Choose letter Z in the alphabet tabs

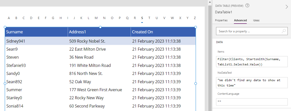195,18
